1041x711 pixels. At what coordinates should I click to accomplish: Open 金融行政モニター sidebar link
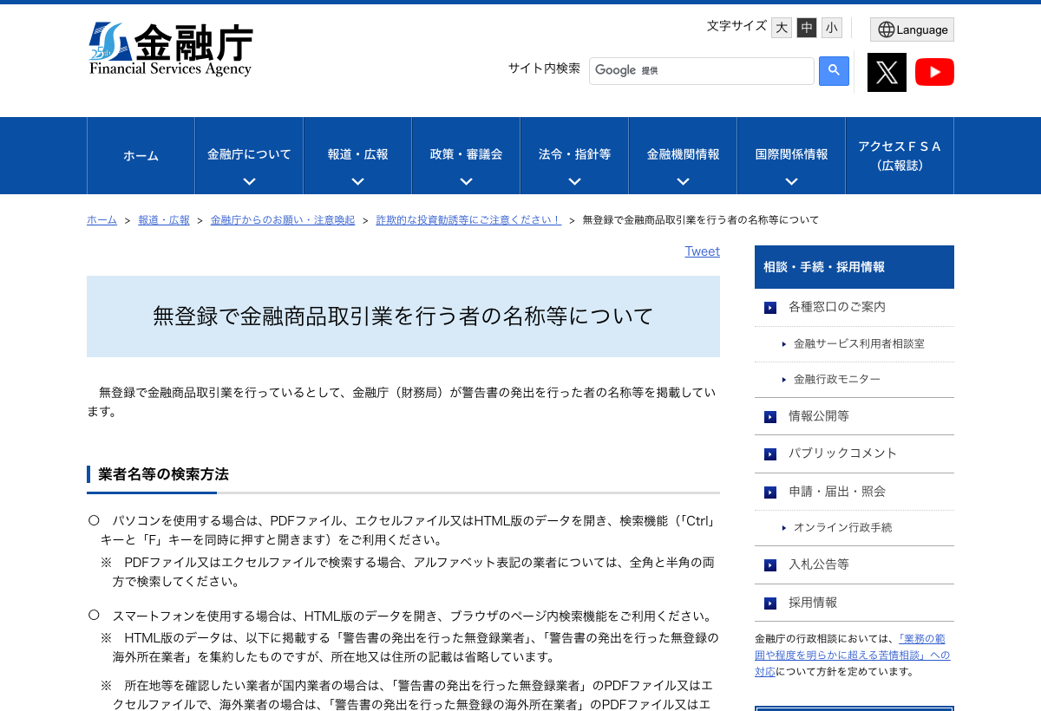click(837, 380)
